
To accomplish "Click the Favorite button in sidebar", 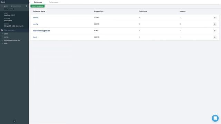I will [x=9, y=9].
